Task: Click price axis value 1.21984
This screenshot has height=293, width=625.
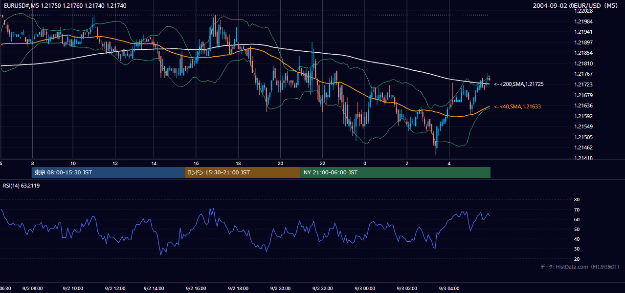Action: click(583, 21)
